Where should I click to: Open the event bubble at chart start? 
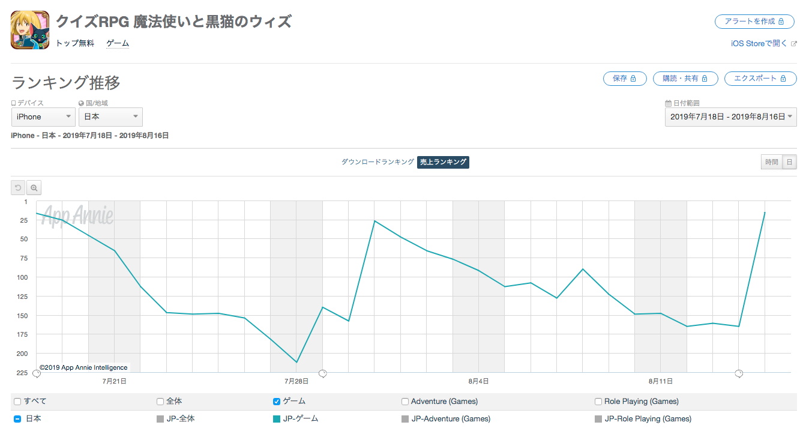pyautogui.click(x=36, y=373)
